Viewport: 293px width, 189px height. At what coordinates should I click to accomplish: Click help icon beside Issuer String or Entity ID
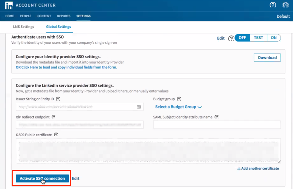pyautogui.click(x=58, y=99)
